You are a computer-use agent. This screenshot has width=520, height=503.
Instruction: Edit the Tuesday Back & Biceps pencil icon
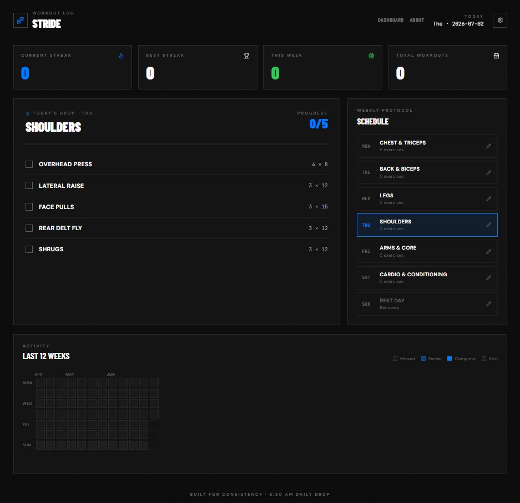click(488, 172)
